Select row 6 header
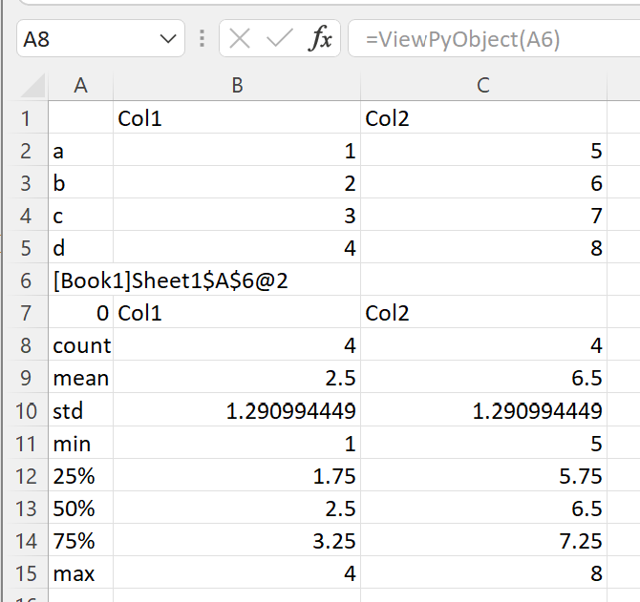This screenshot has width=640, height=602. (25, 280)
